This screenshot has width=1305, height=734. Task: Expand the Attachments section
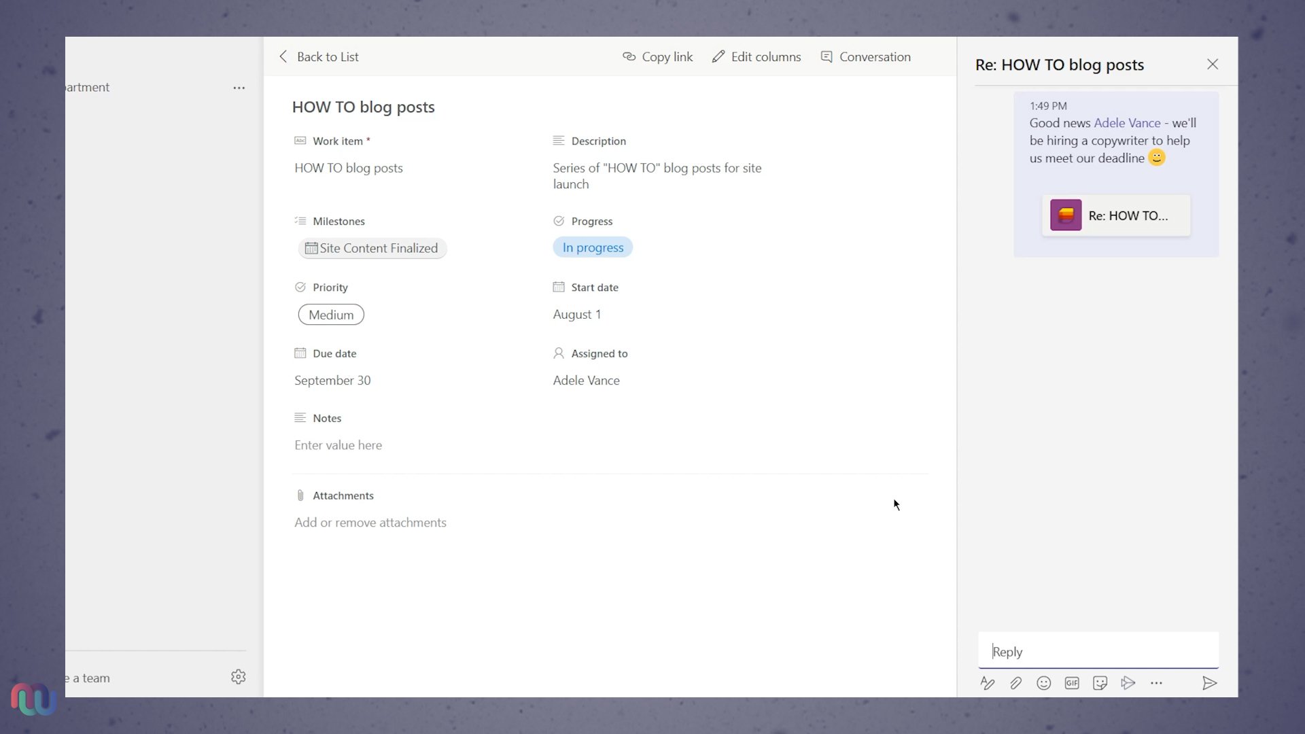point(343,495)
